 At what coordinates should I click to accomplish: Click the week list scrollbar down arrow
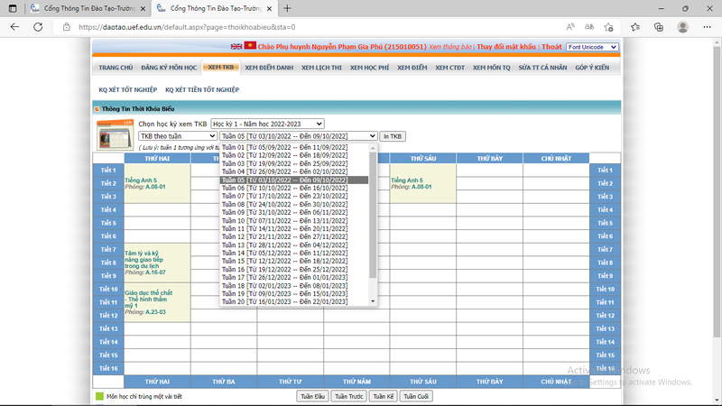(374, 301)
